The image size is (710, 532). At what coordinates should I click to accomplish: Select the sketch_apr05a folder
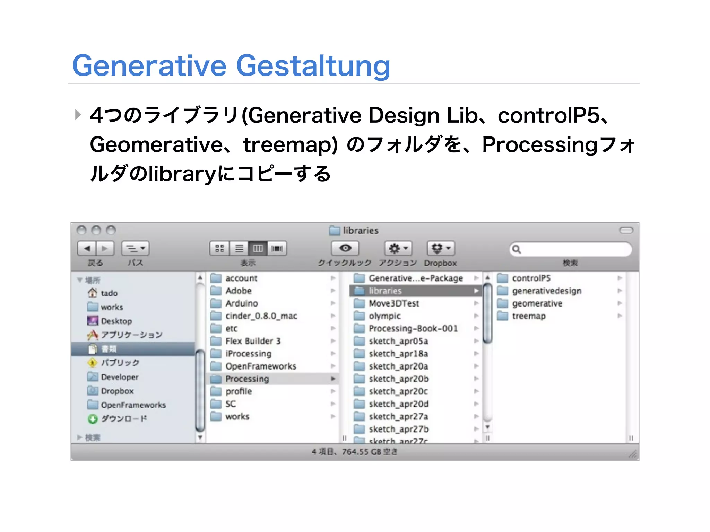pos(416,341)
